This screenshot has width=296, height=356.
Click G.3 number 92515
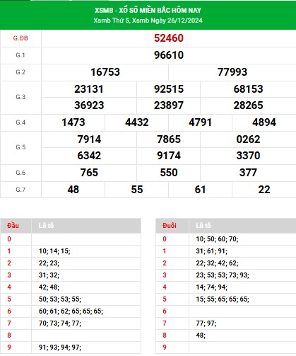point(169,89)
